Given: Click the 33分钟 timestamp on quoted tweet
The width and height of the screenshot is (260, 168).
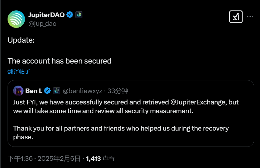Looking at the screenshot, I should [118, 91].
